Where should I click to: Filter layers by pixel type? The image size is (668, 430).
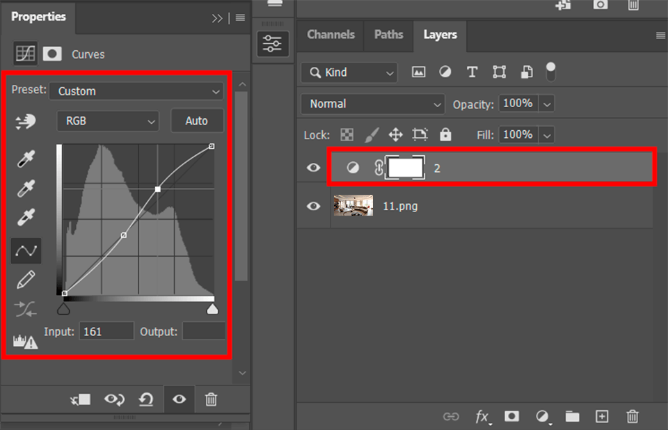pyautogui.click(x=418, y=72)
